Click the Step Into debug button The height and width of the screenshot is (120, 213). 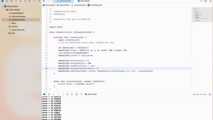click(58, 94)
